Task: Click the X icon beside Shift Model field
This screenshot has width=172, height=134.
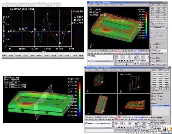Action: point(166,27)
